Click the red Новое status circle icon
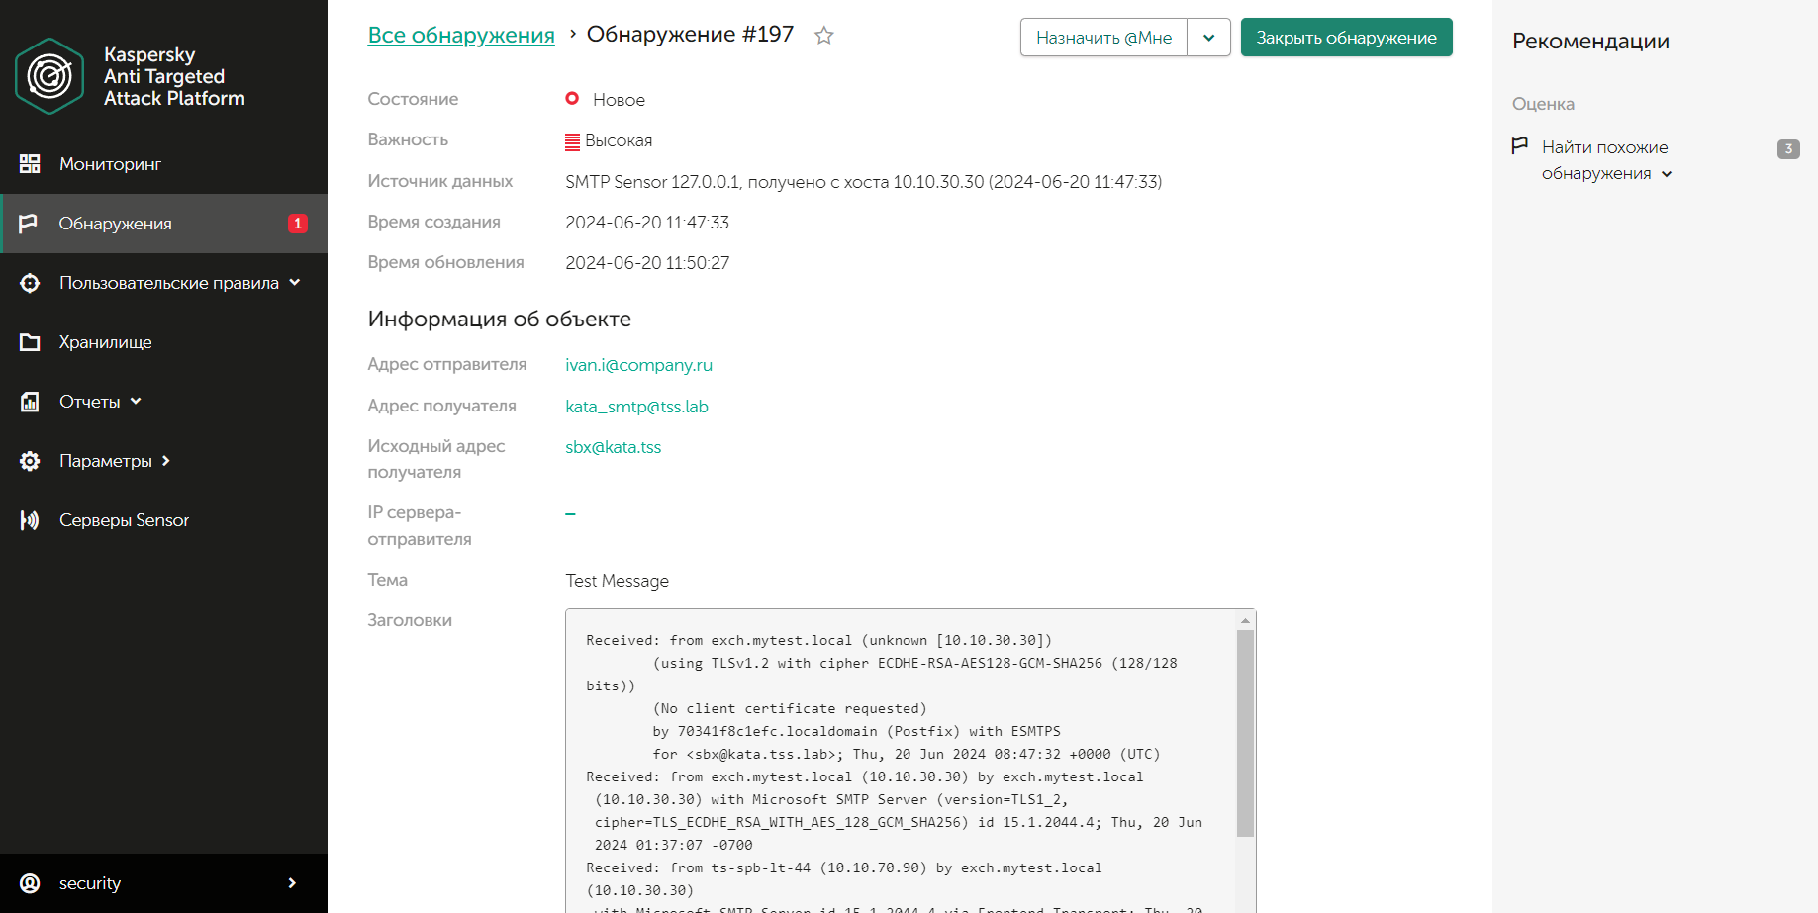Viewport: 1818px width, 913px height. pyautogui.click(x=572, y=99)
